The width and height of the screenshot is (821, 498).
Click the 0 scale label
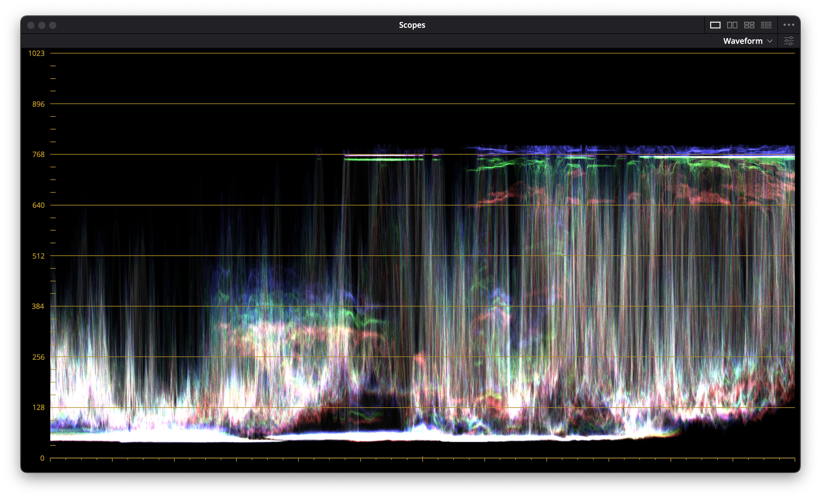tap(42, 458)
